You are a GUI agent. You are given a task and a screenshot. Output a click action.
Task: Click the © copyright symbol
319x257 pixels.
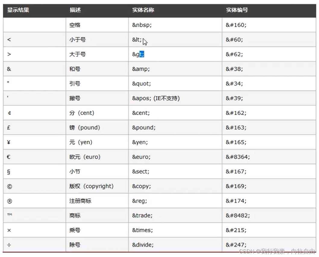pos(9,186)
